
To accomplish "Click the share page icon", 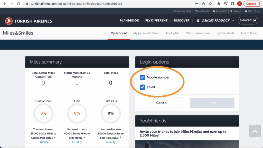I will point(203,4).
